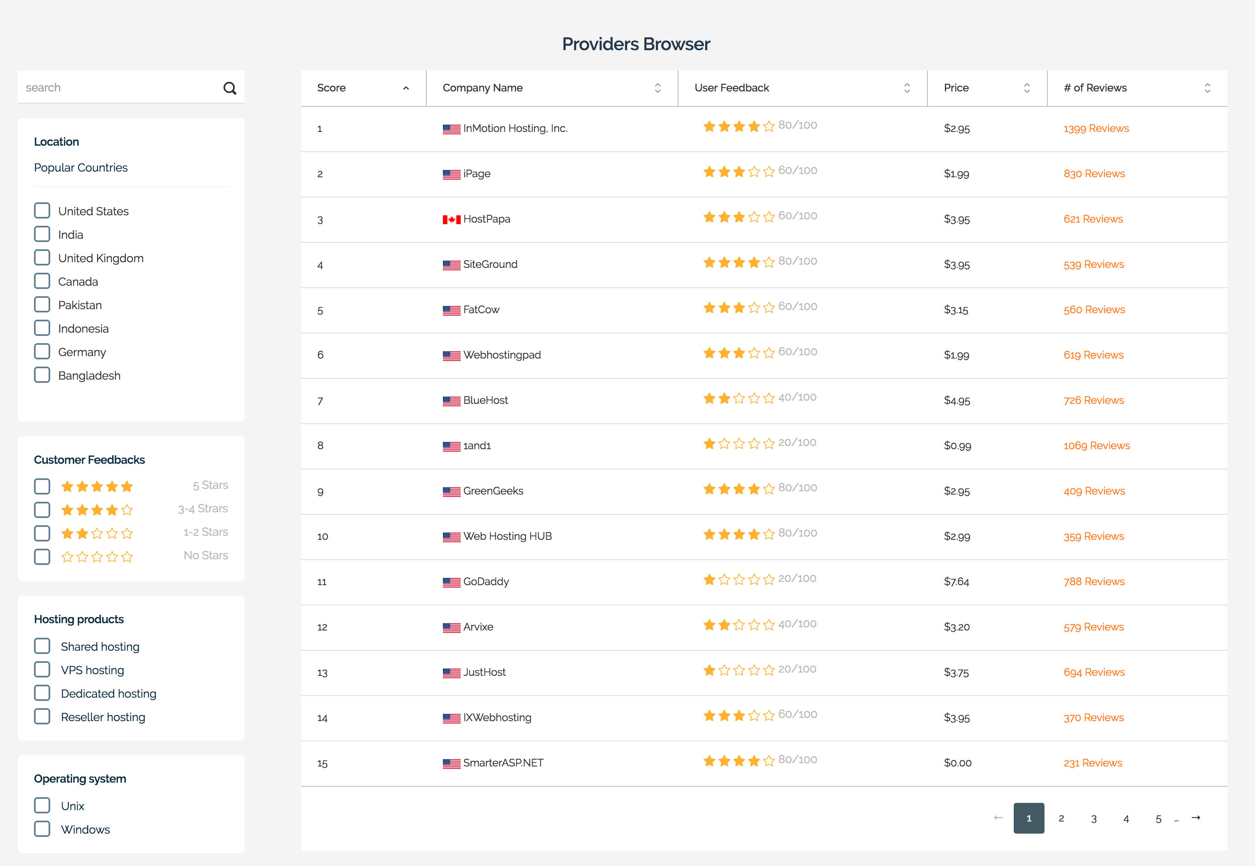Viewport: 1255px width, 866px height.
Task: Click the previous page arrow
Action: coord(998,818)
